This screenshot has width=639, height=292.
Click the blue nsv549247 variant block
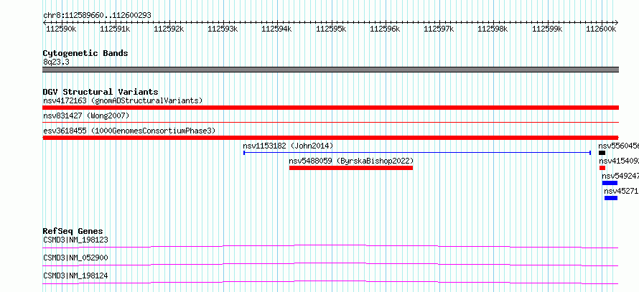click(610, 183)
